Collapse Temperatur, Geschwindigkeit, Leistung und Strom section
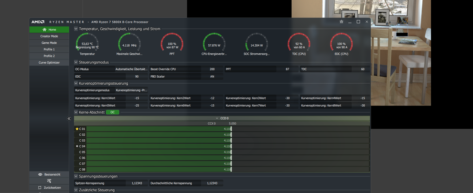Image resolution: width=473 pixels, height=193 pixels. click(76, 29)
